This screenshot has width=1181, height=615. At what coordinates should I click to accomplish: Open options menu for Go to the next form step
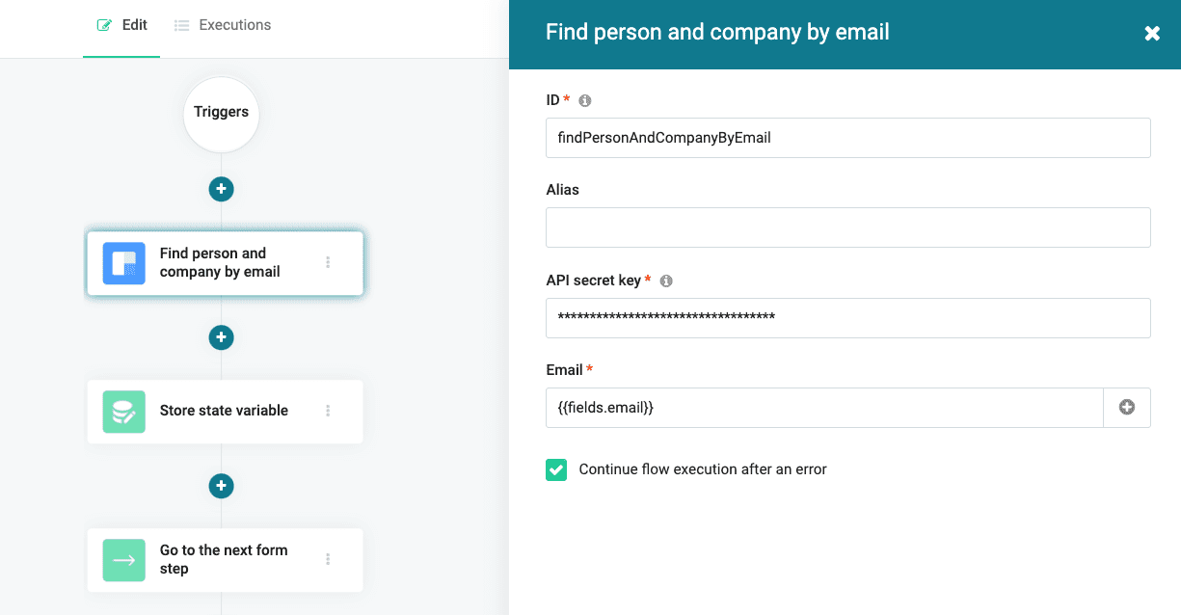tap(328, 559)
